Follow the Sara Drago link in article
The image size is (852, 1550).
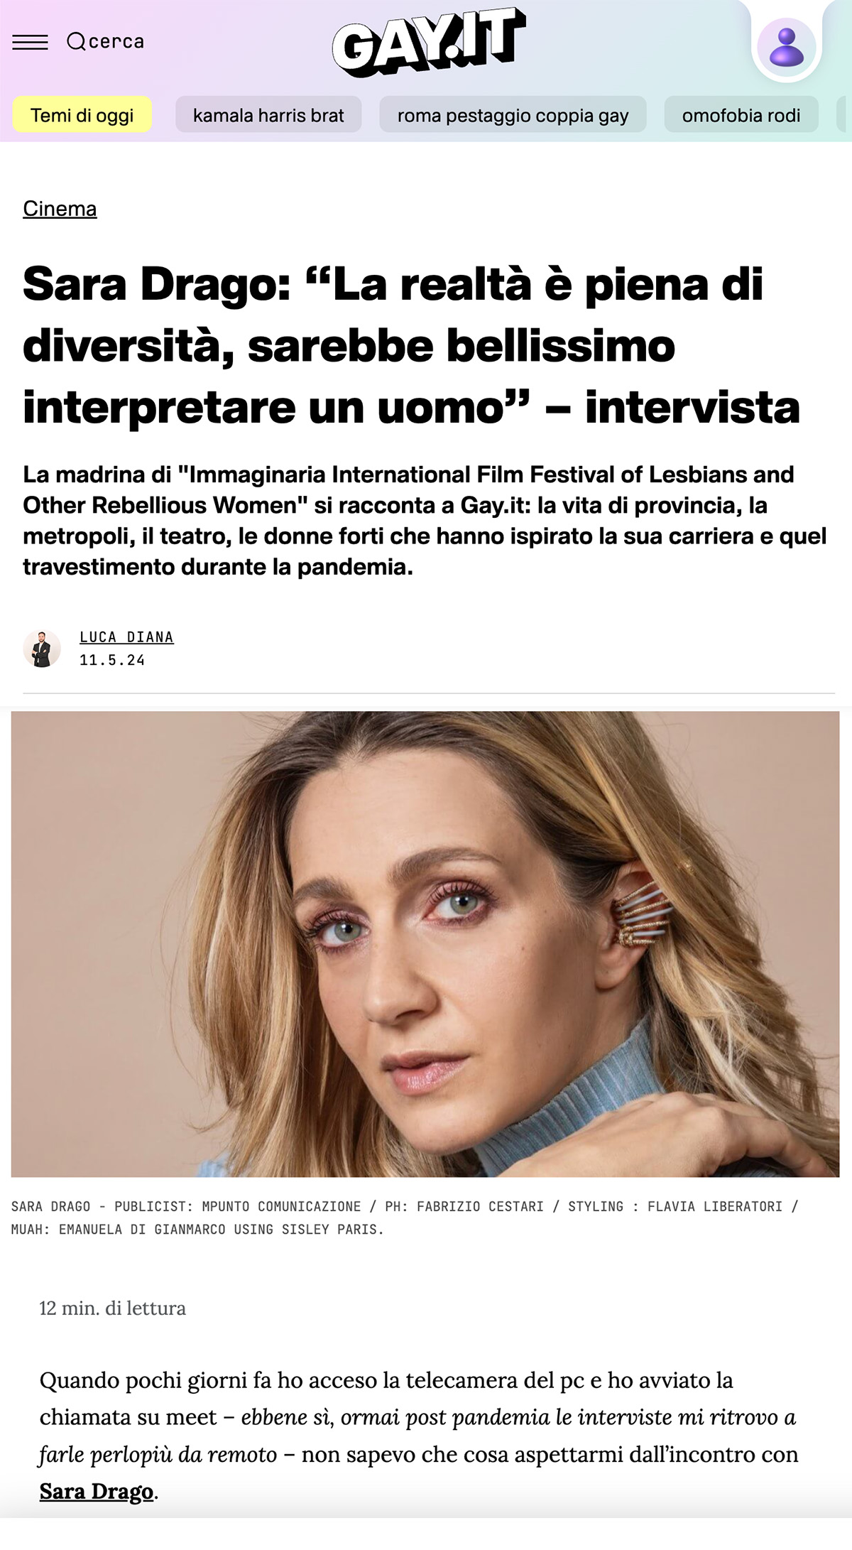[97, 1490]
